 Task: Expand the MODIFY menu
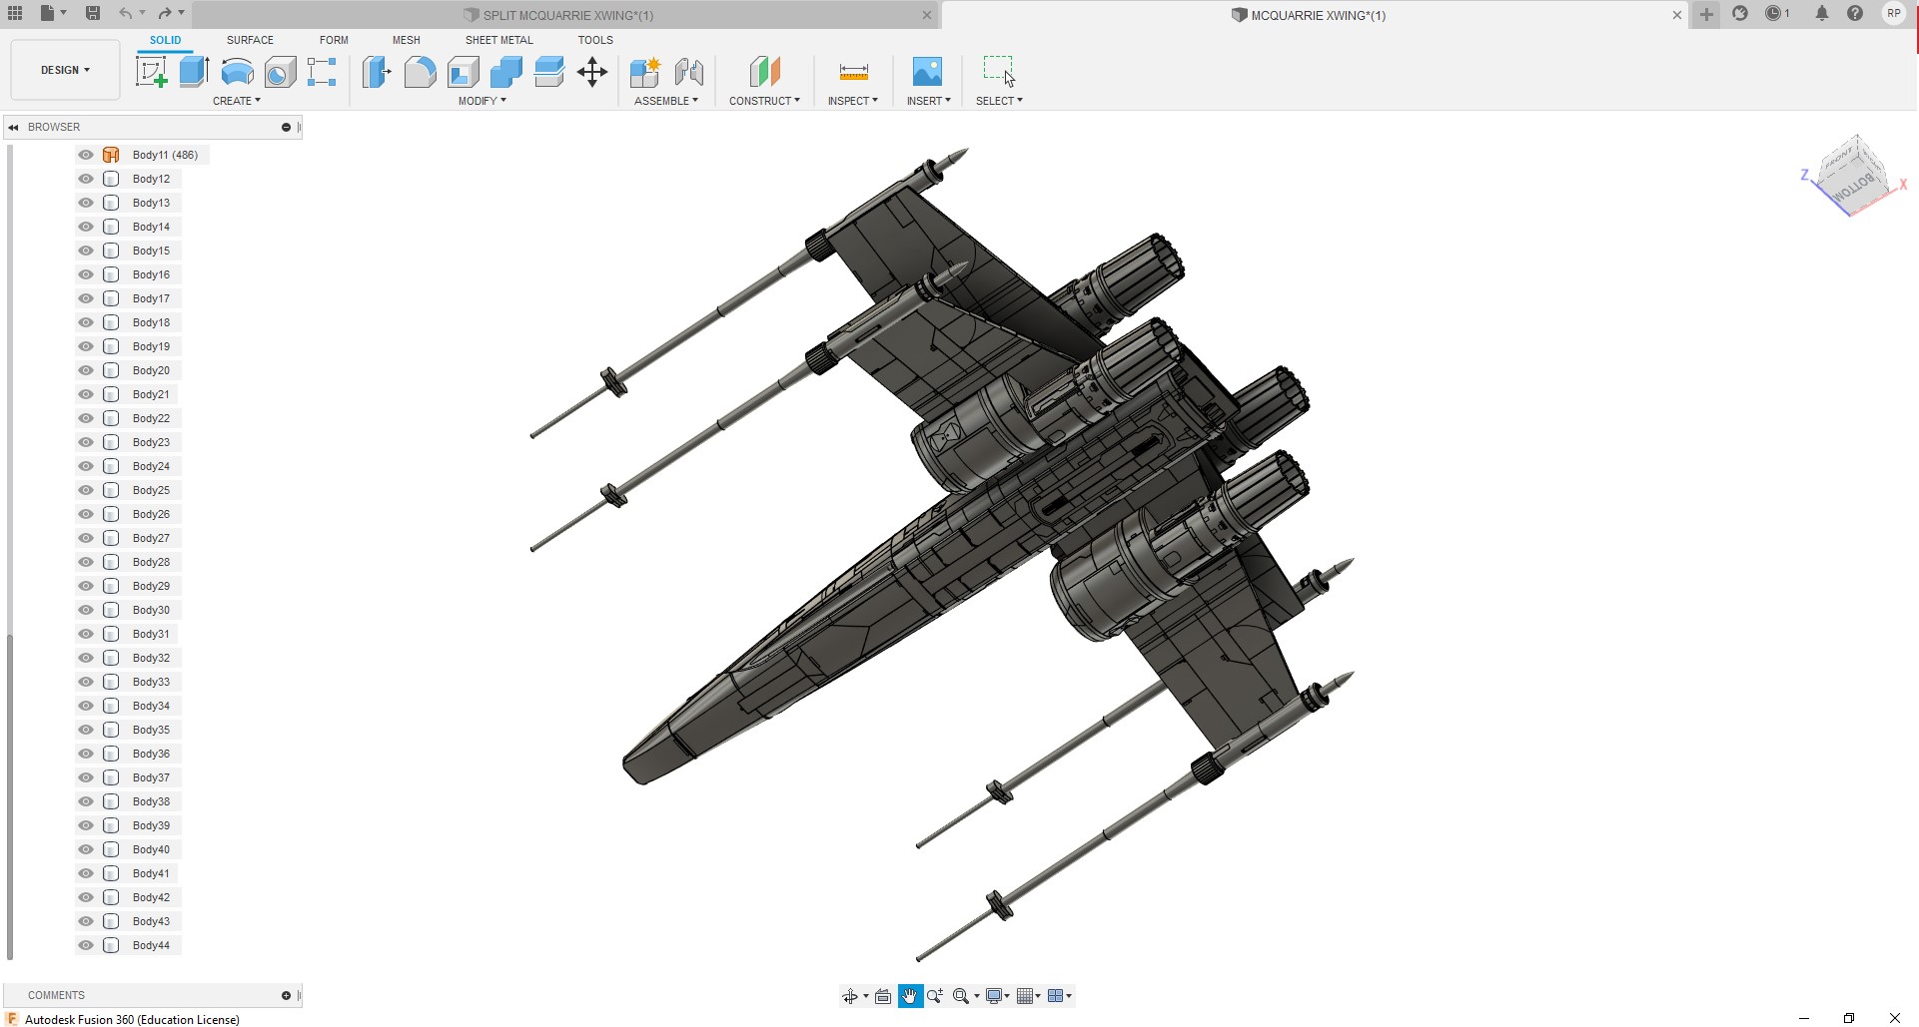coord(482,101)
